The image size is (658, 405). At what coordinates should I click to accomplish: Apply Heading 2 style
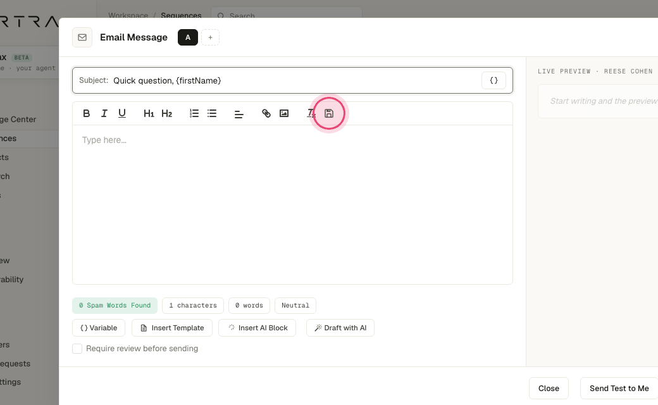166,113
